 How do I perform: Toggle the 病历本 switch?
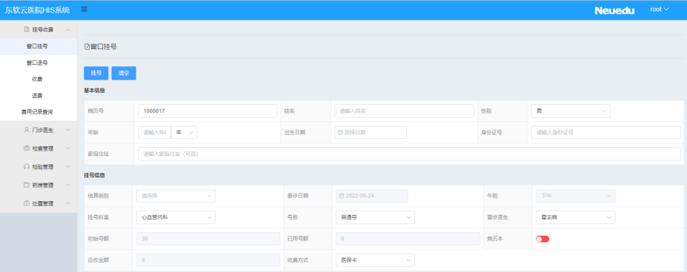[543, 239]
